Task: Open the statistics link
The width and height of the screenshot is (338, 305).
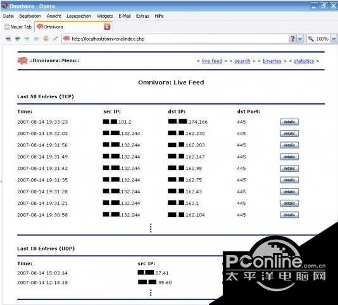Action: click(304, 61)
